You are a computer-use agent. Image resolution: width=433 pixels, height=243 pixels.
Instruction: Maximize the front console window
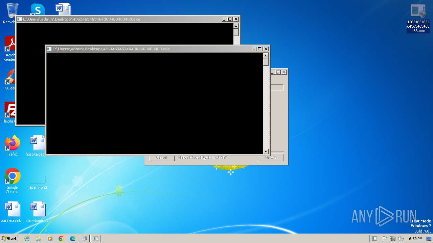260,49
